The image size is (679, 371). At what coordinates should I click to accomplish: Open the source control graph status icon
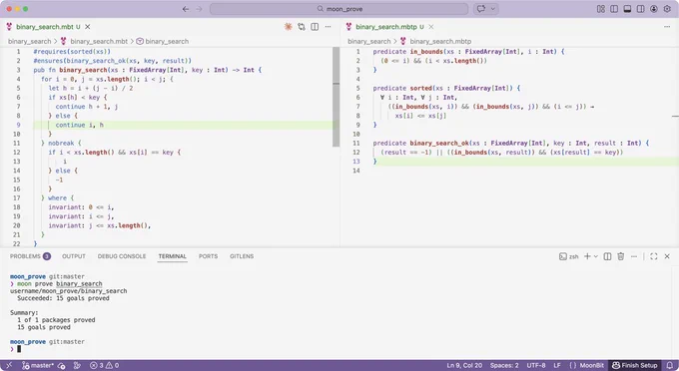click(x=77, y=365)
